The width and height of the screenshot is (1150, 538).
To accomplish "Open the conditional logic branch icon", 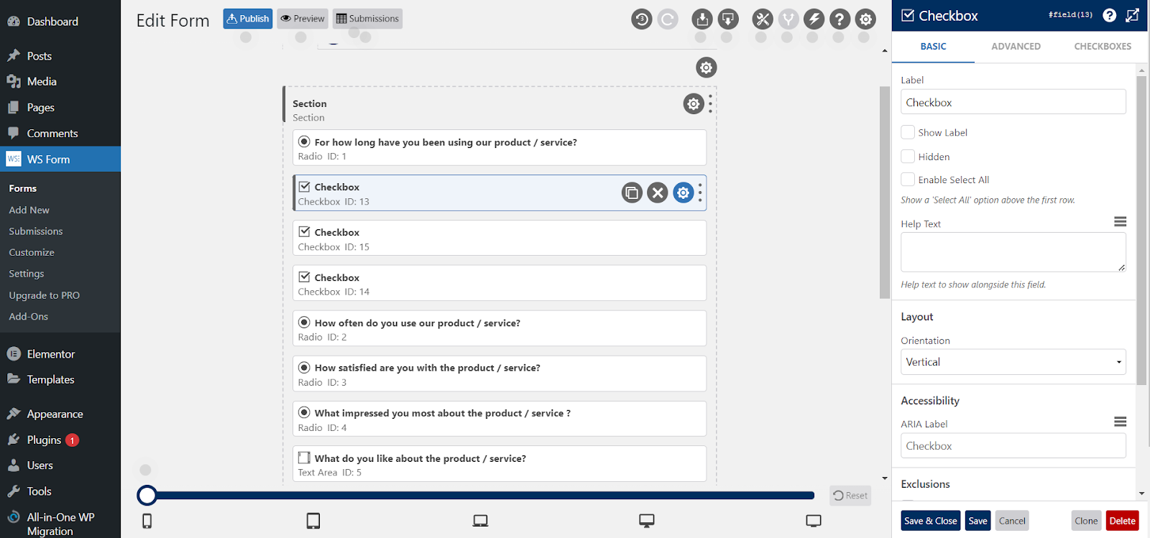I will pos(788,19).
